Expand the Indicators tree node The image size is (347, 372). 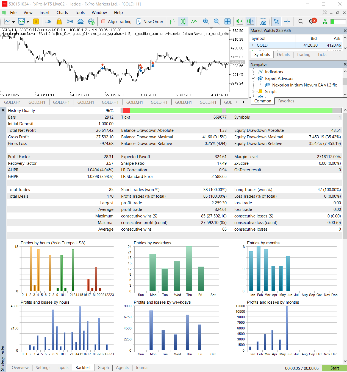tap(253, 72)
